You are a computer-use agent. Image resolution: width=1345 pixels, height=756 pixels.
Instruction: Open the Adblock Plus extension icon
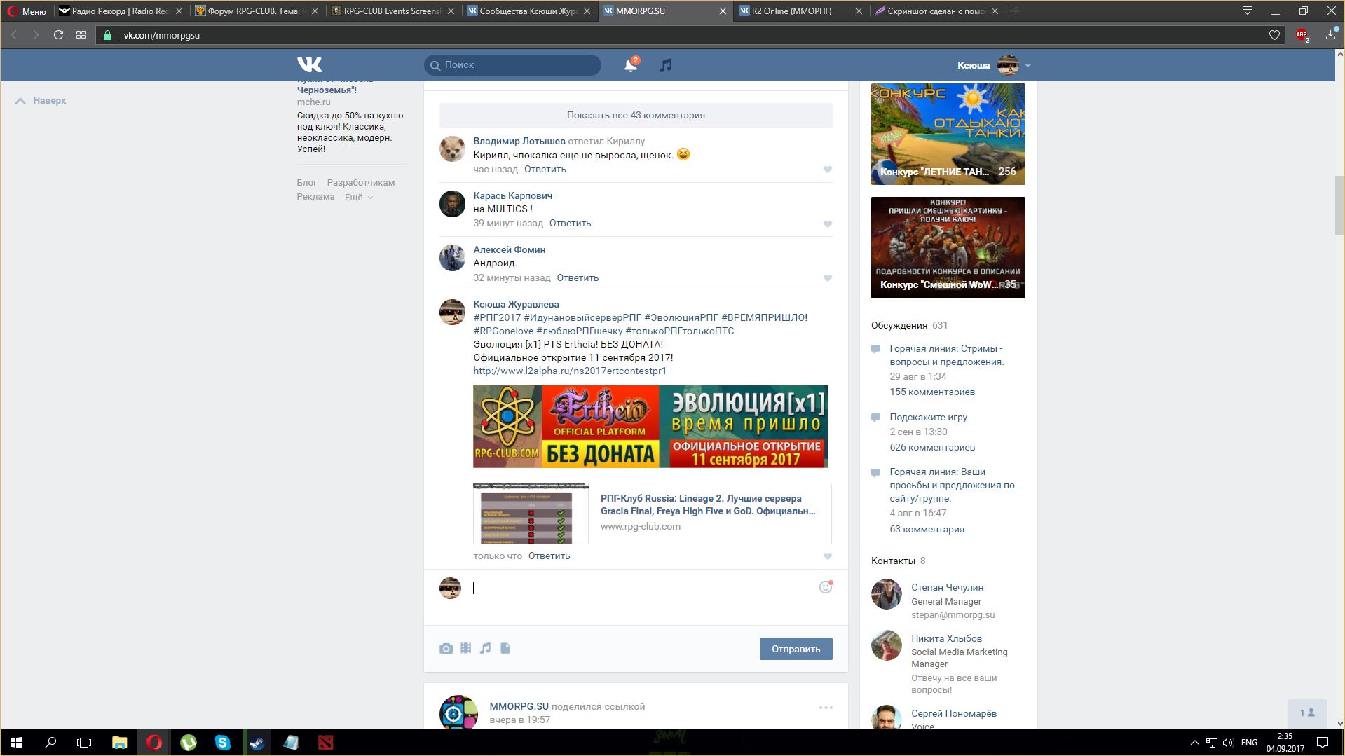pyautogui.click(x=1302, y=35)
